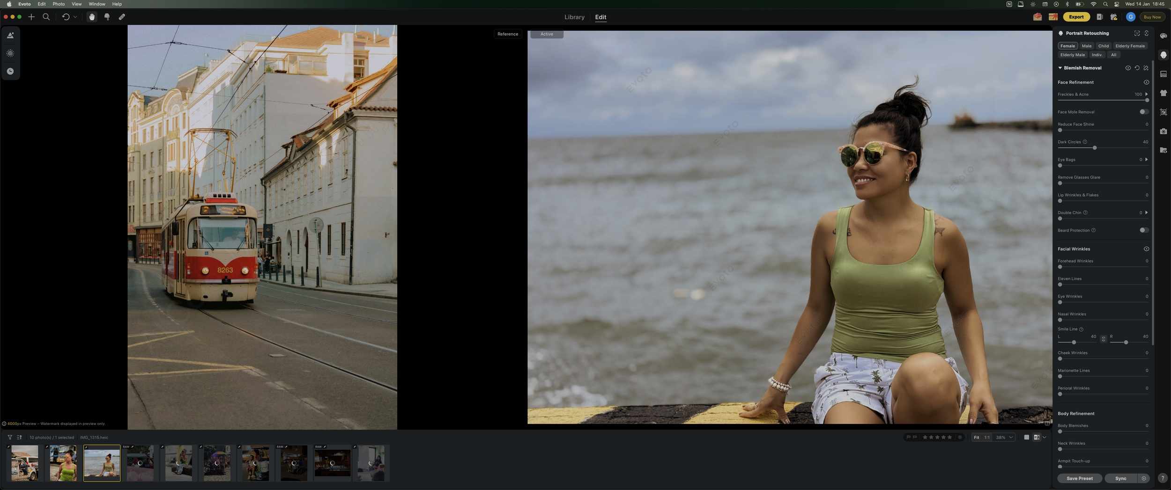Open the user account avatar G
This screenshot has width=1171, height=490.
click(x=1130, y=17)
